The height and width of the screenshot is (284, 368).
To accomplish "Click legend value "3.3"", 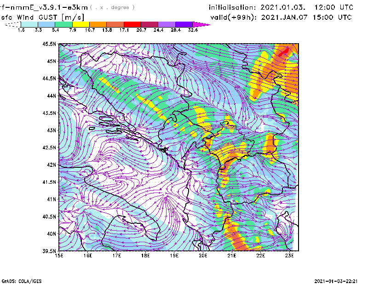I will [x=38, y=30].
